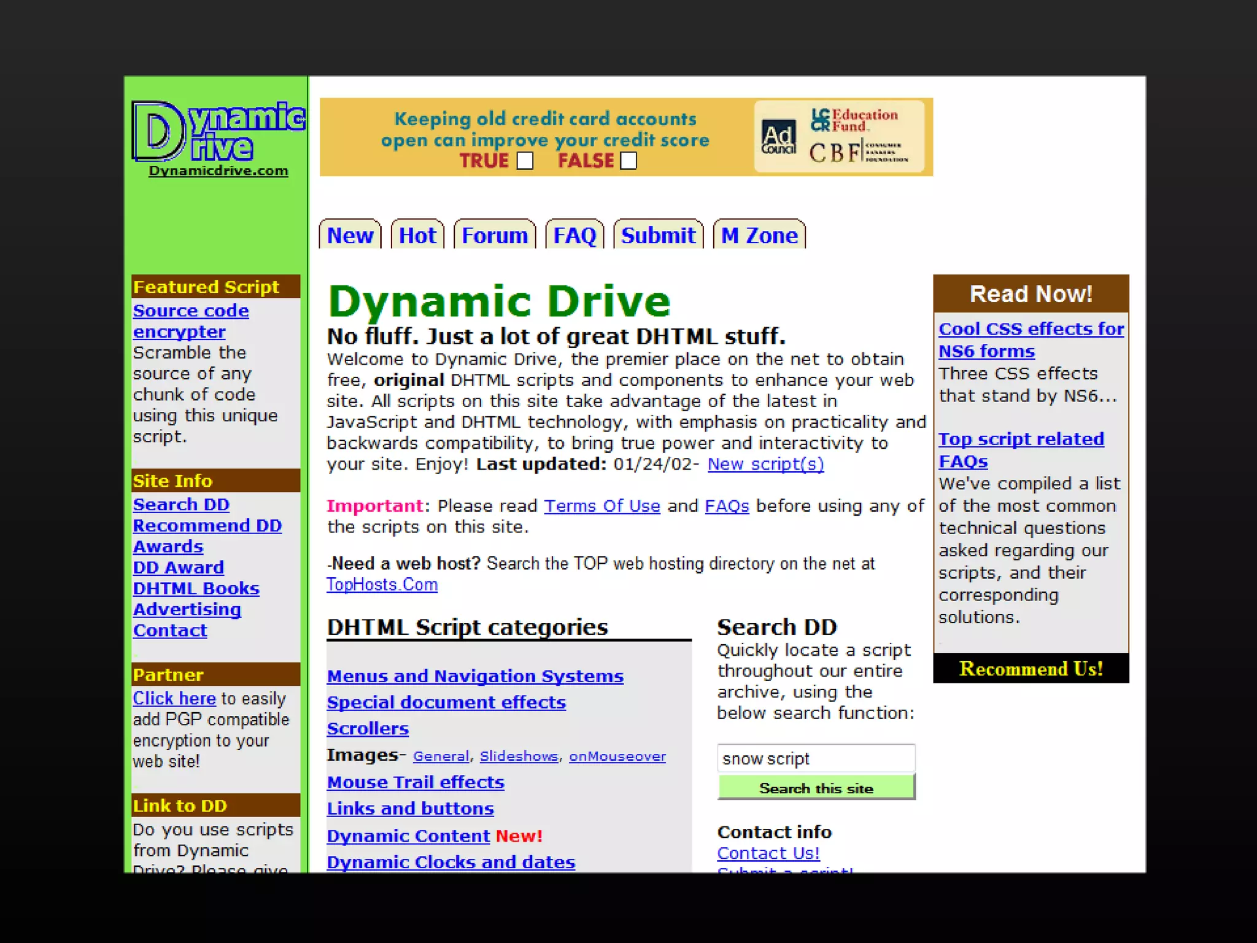Screen dimensions: 1257x943
Task: Read the Terms Of Use link
Action: 602,506
